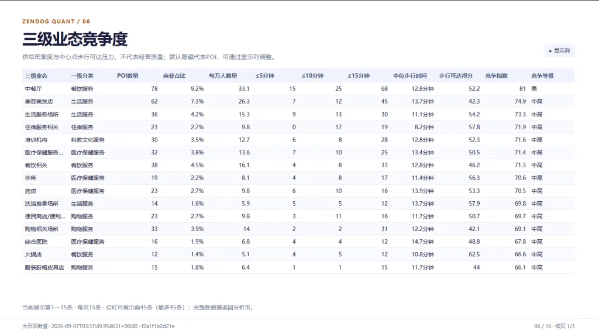Select the 中餐厅 table row

[x=298, y=89]
